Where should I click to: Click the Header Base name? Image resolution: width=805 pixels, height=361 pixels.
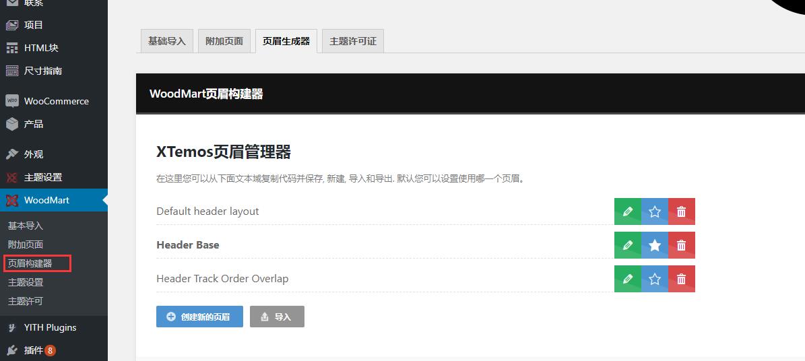pyautogui.click(x=187, y=245)
